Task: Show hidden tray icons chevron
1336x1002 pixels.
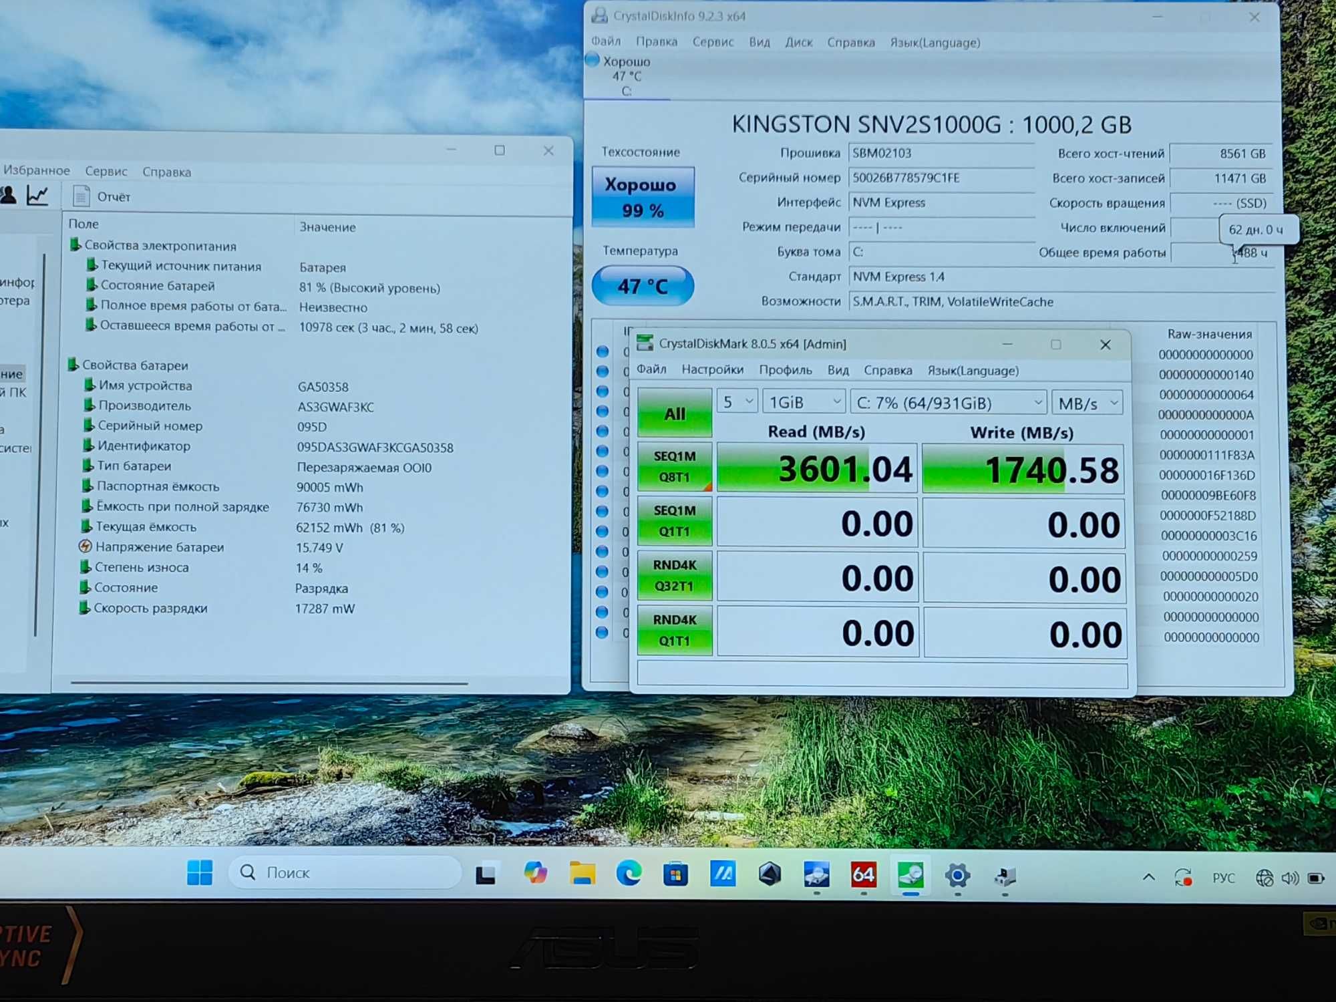Action: coord(1148,877)
